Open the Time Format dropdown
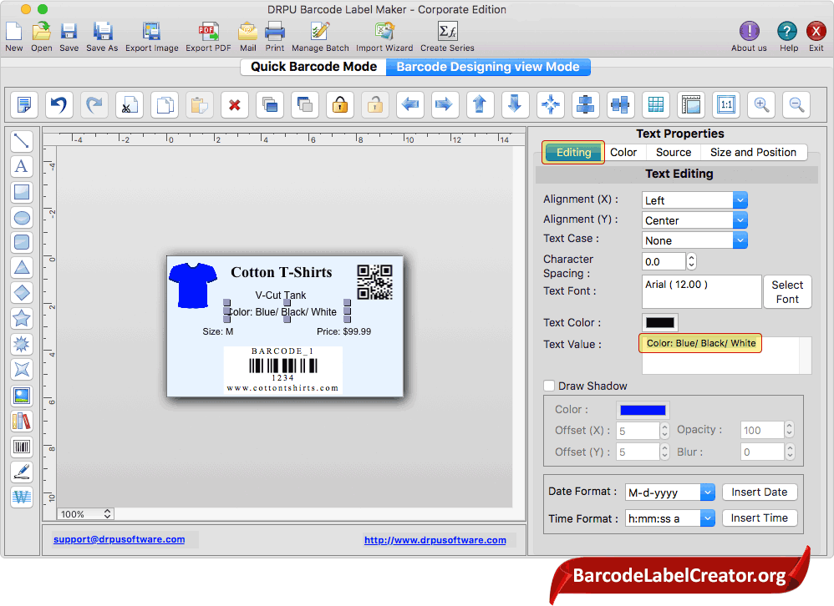Screen dimensions: 834x606 point(669,518)
